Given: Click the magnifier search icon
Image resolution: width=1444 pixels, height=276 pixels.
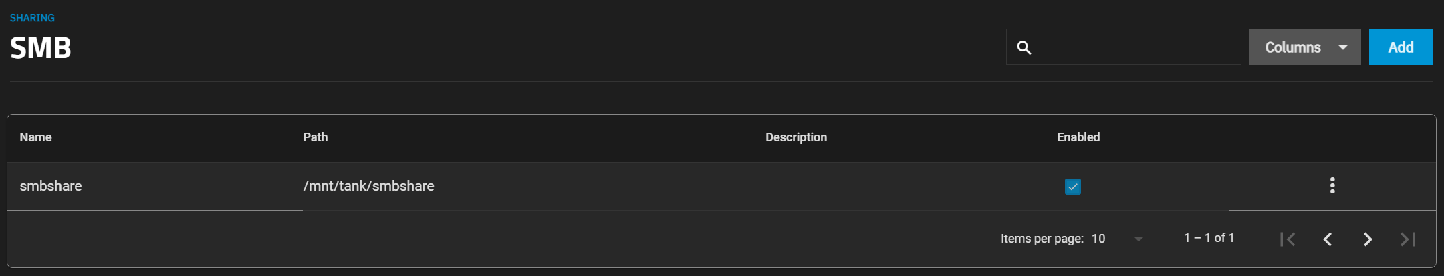Looking at the screenshot, I should pyautogui.click(x=1024, y=47).
